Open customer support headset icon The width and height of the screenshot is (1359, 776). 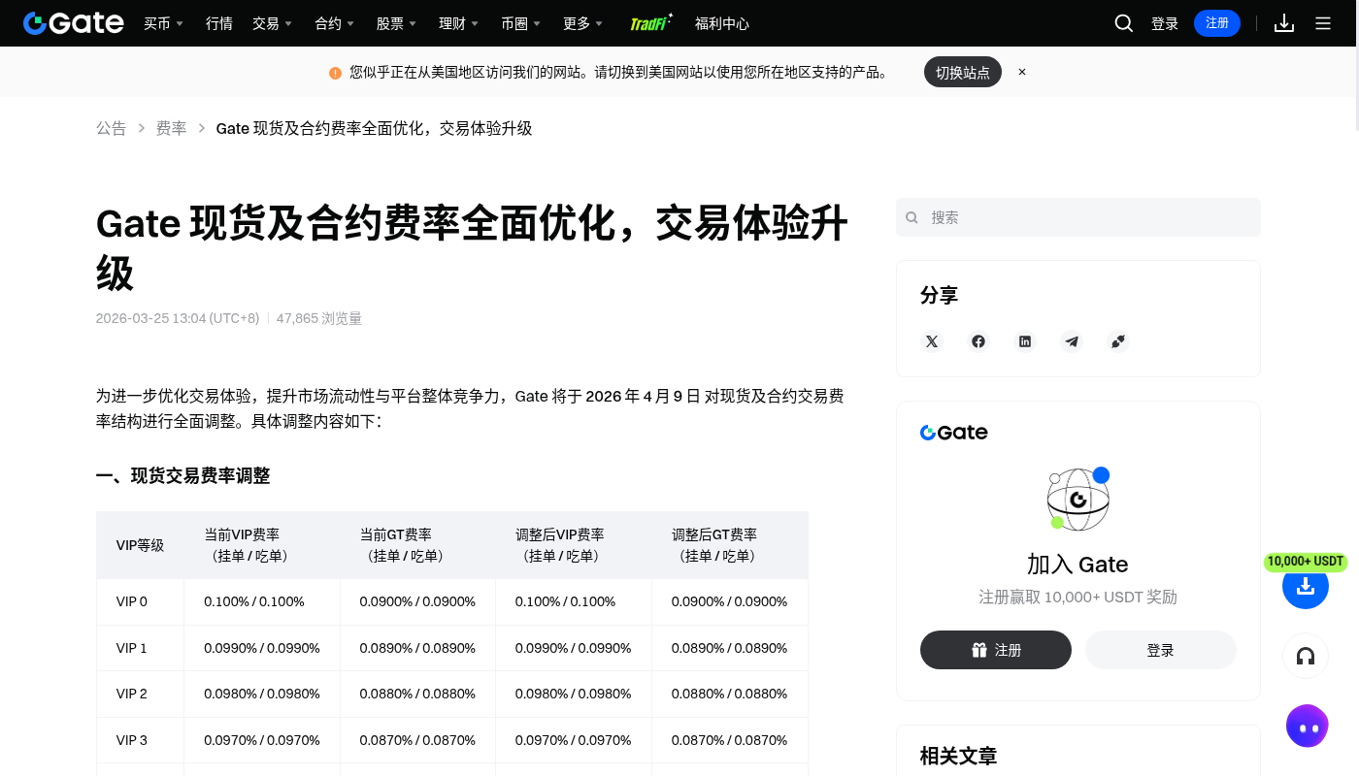point(1306,657)
